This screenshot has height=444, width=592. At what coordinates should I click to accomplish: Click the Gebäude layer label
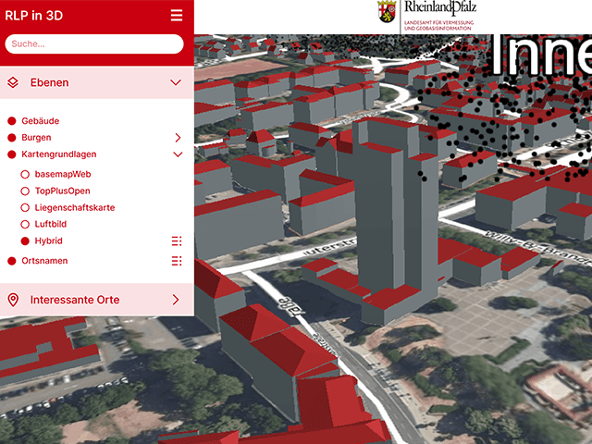tap(41, 121)
